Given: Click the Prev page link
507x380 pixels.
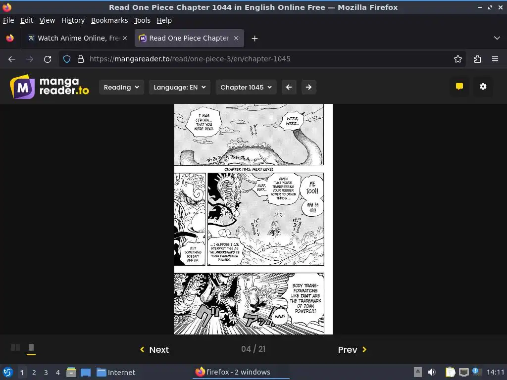Looking at the screenshot, I should [x=352, y=350].
